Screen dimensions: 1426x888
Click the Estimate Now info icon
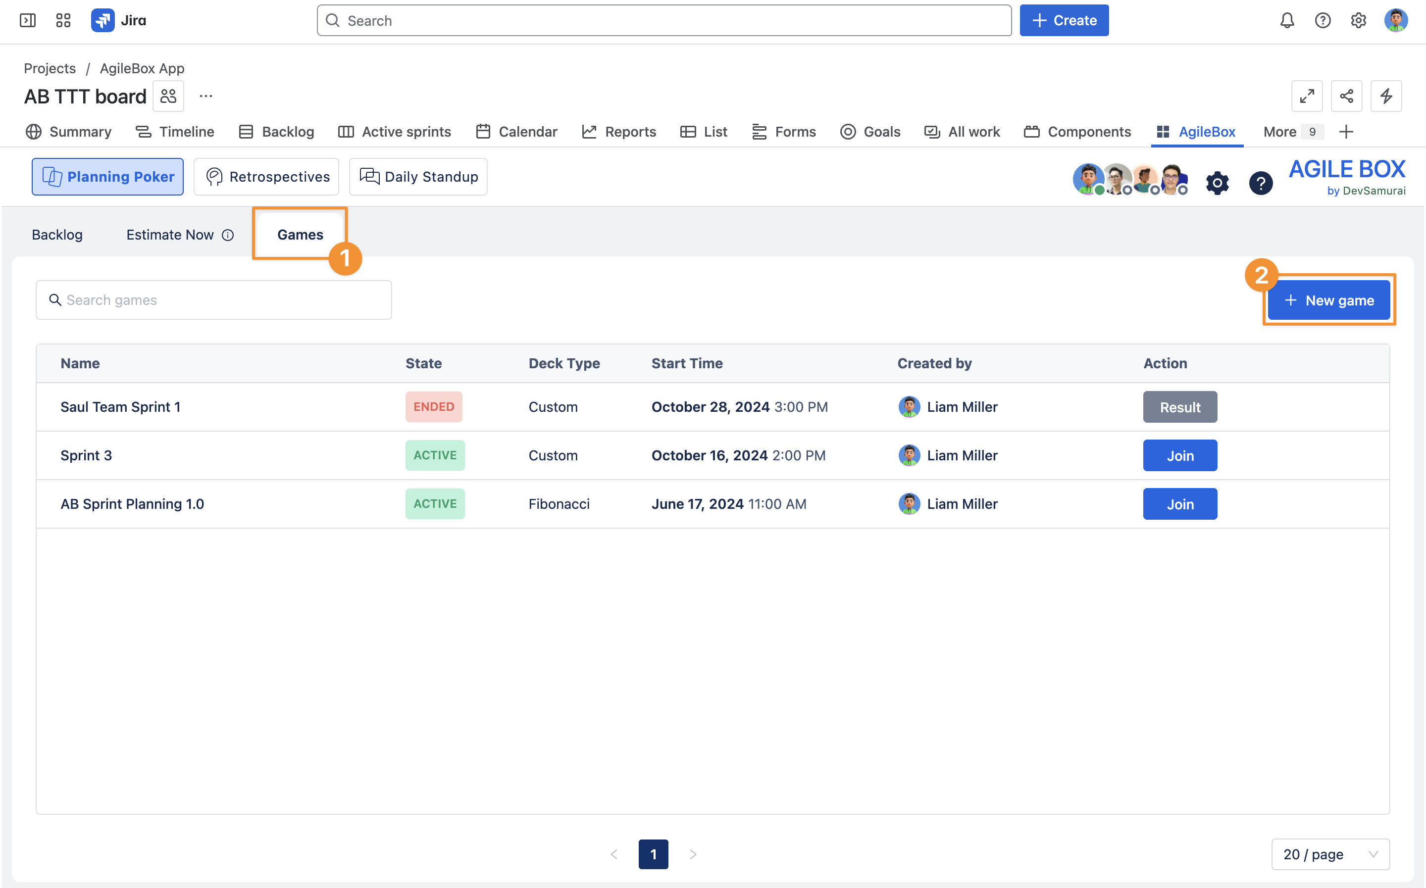pyautogui.click(x=228, y=235)
